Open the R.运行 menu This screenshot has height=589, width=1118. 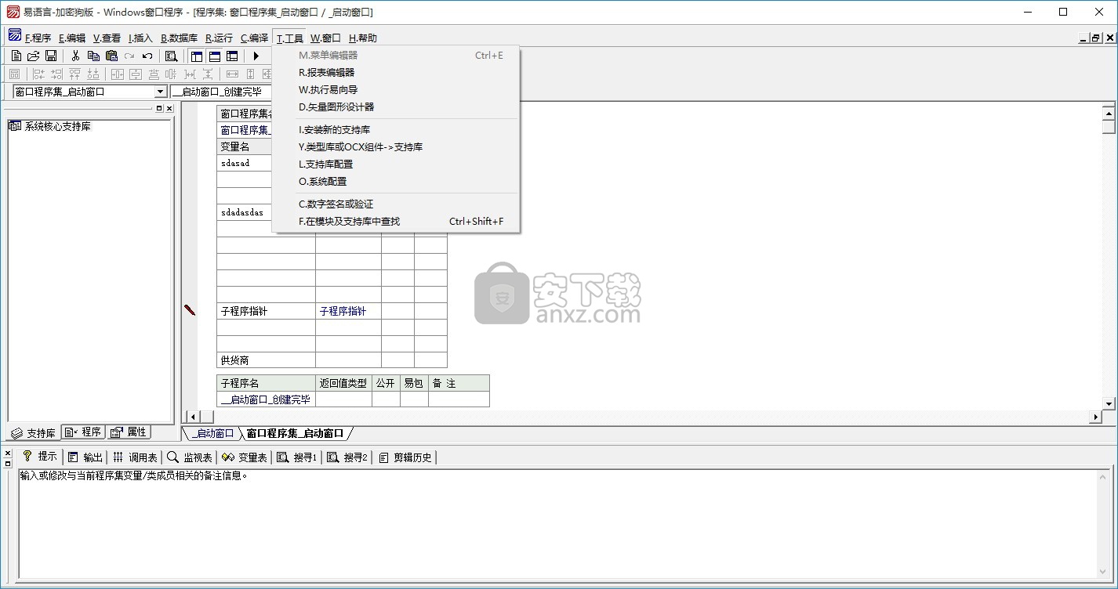coord(219,38)
